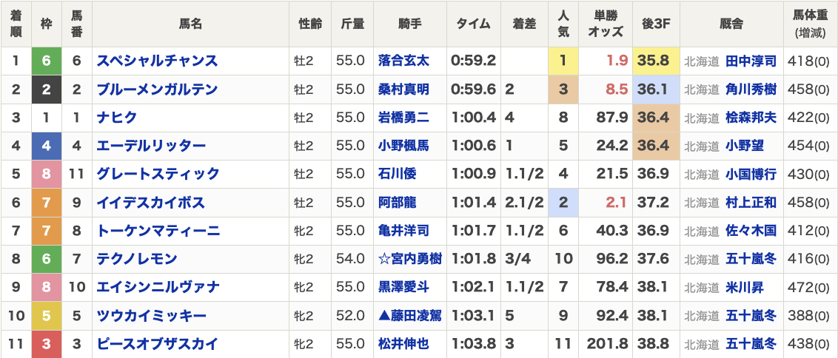838x358 pixels.
Task: Click the green frame 6 cell for スペシャルチャンス
Action: click(x=46, y=61)
